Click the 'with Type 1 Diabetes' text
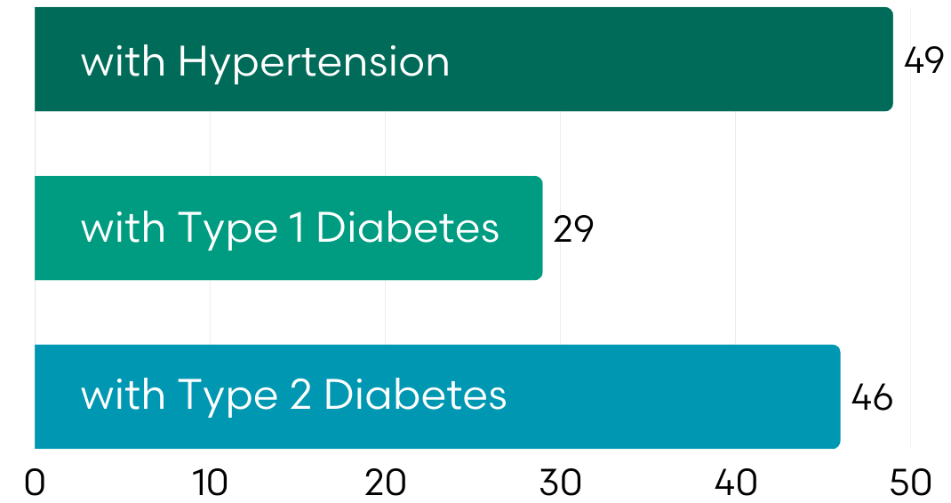Screen dimensions: 951x503 point(290,228)
